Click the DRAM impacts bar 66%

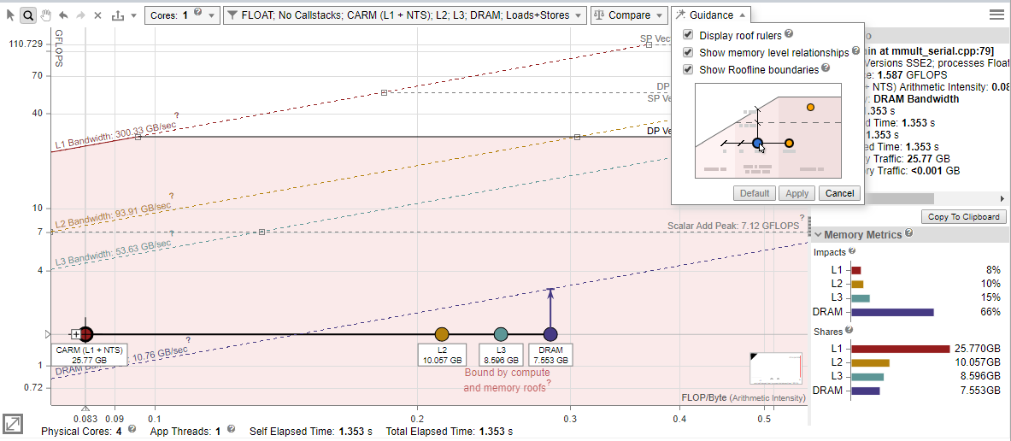(x=892, y=312)
